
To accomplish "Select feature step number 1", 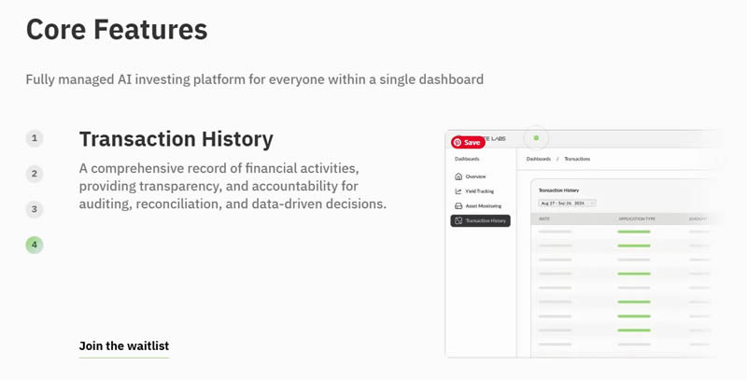I will point(35,138).
